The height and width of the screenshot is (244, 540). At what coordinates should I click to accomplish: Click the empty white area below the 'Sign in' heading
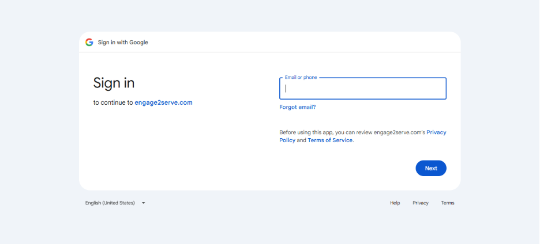[172, 148]
